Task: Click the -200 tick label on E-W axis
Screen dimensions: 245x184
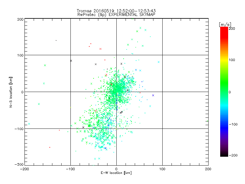Action: point(24,169)
